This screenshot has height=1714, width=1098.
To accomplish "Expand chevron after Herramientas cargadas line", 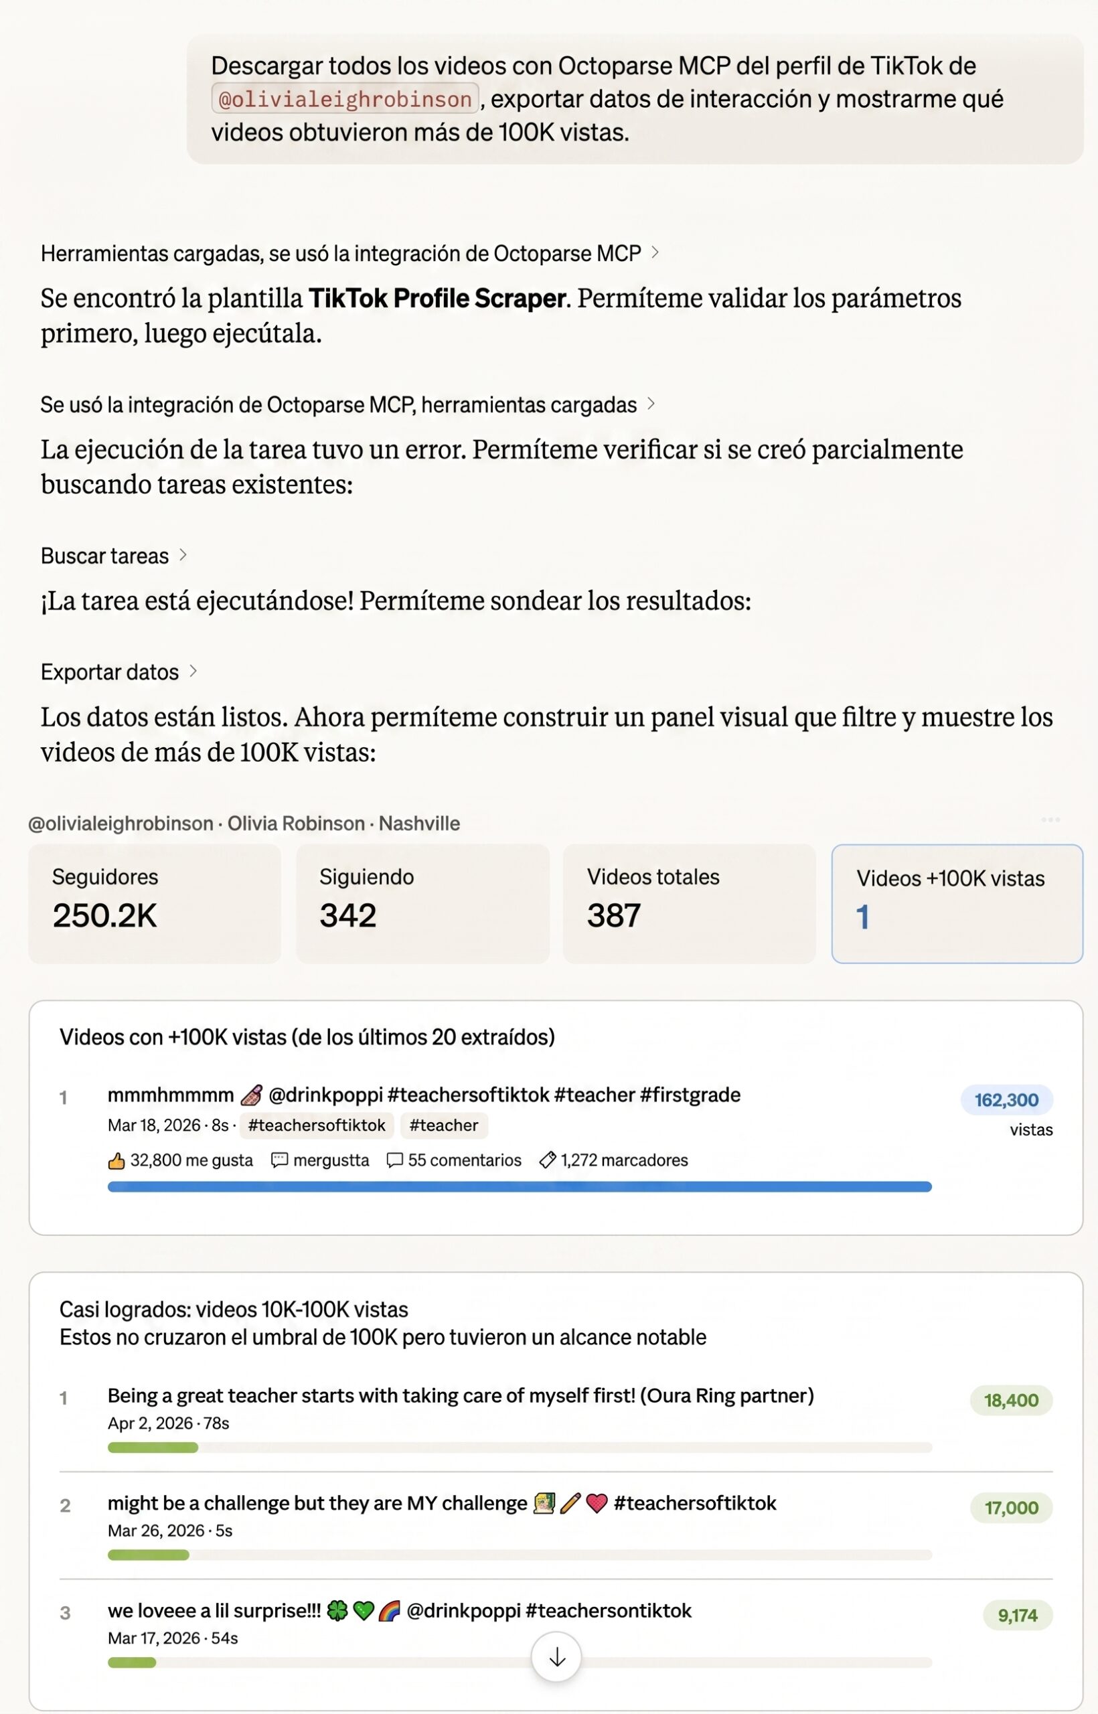I will 655,252.
